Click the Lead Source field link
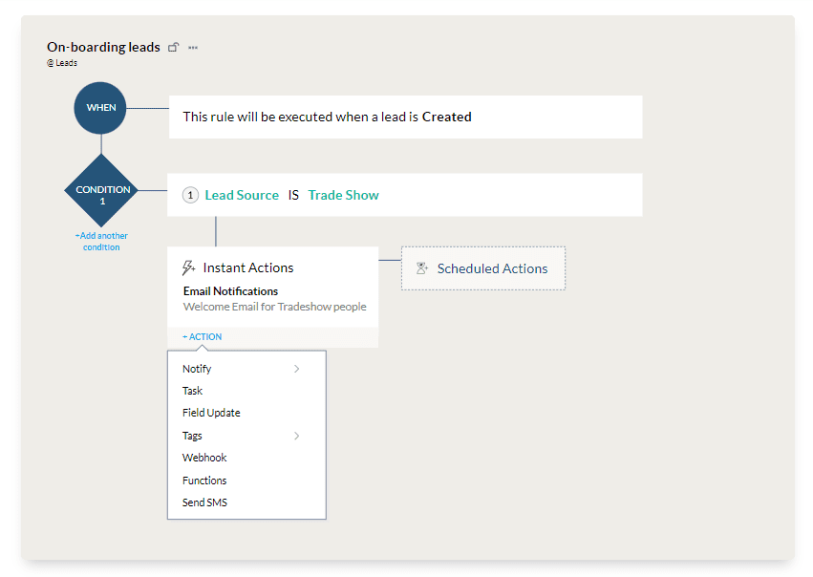The image size is (813, 577). (x=242, y=195)
